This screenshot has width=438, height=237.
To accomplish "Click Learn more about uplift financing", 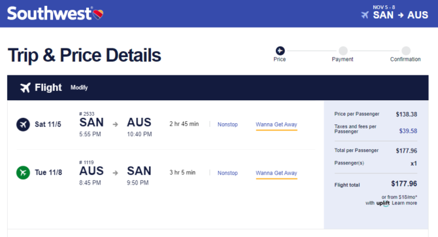I will (x=404, y=203).
